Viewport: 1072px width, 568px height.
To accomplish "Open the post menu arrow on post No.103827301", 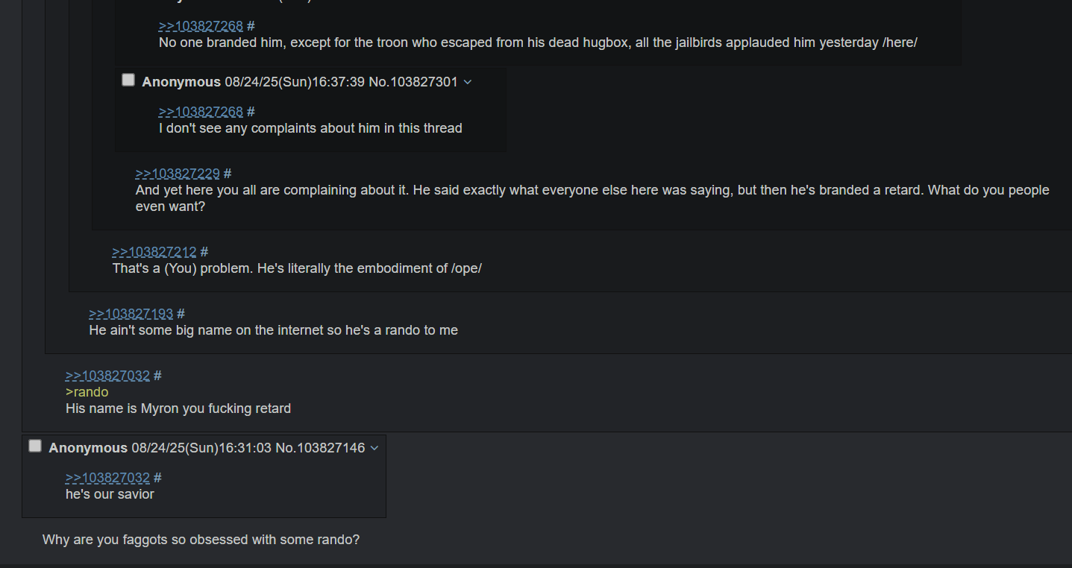I will point(468,82).
